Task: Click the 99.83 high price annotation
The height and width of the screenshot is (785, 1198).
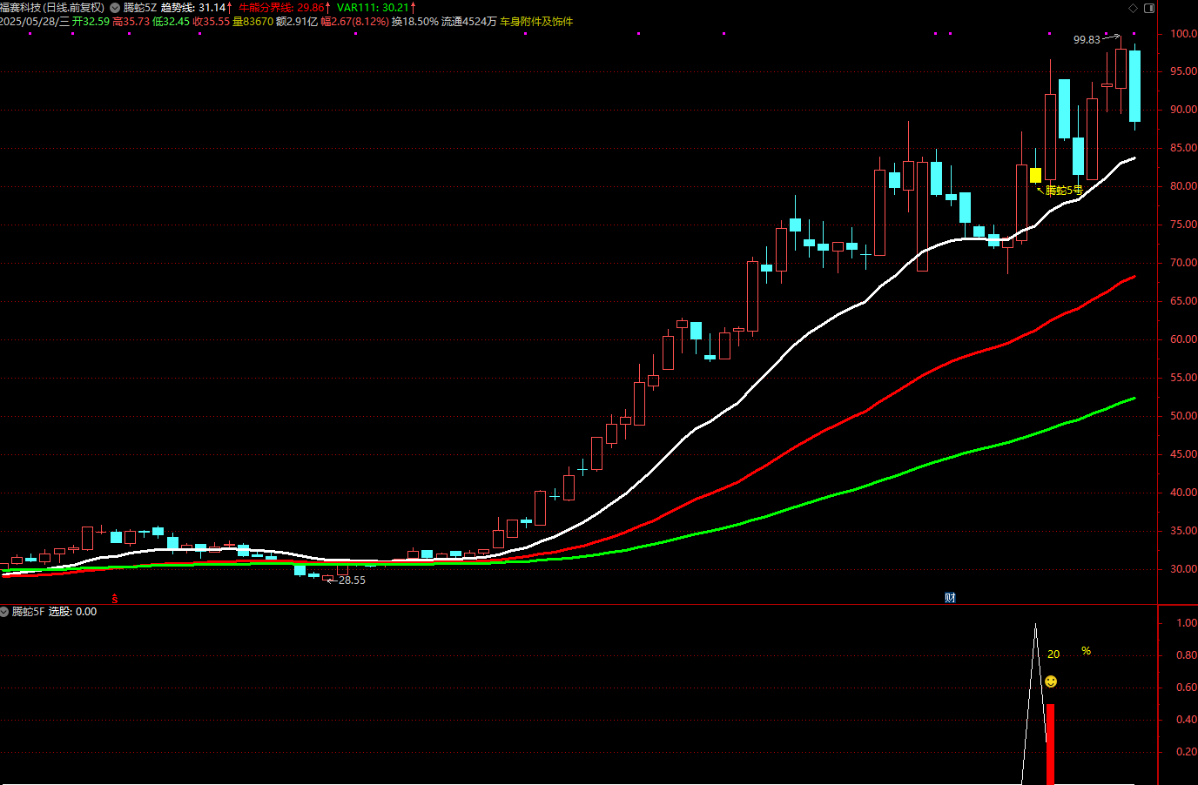Action: [1087, 40]
